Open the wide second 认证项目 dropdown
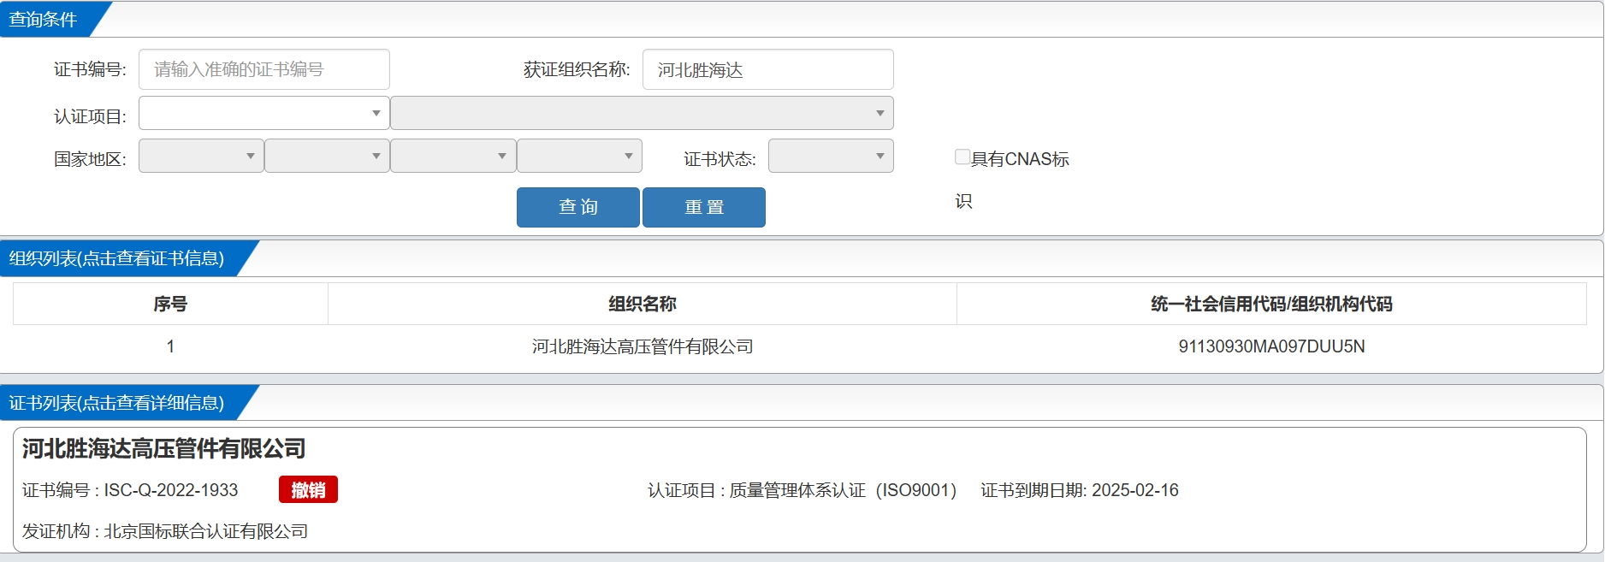This screenshot has height=562, width=1605. click(642, 113)
